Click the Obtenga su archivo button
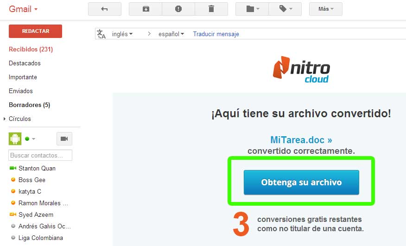This screenshot has height=246, width=406. (301, 182)
